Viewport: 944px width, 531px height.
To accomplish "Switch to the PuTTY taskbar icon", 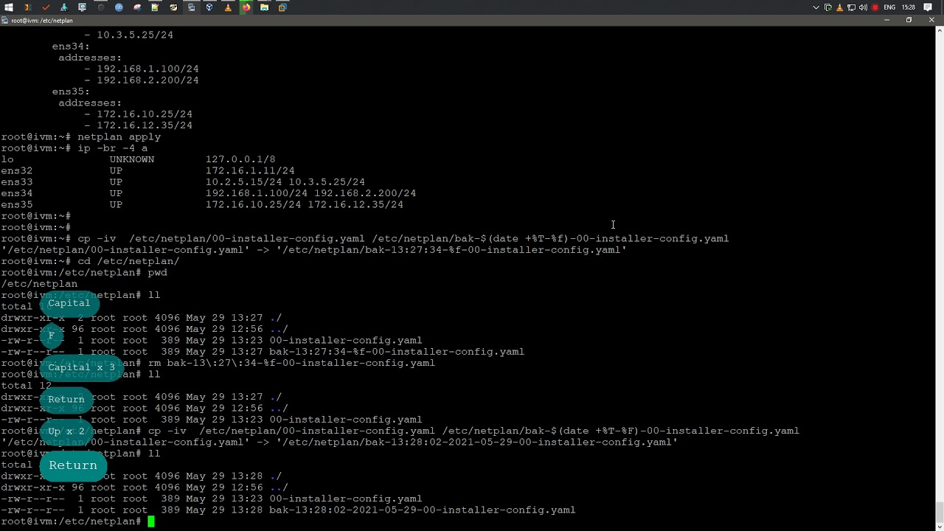I will coord(191,7).
